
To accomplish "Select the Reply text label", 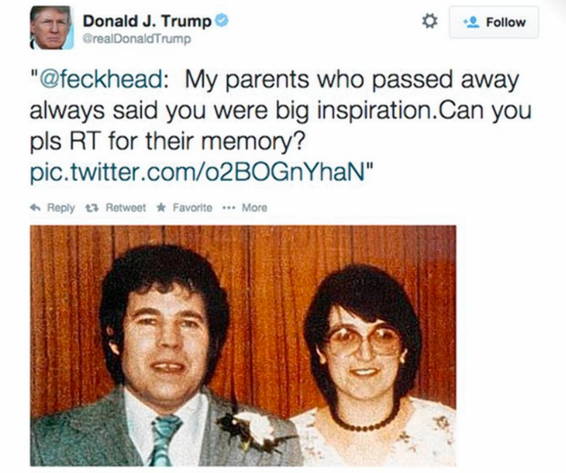I will tap(61, 208).
